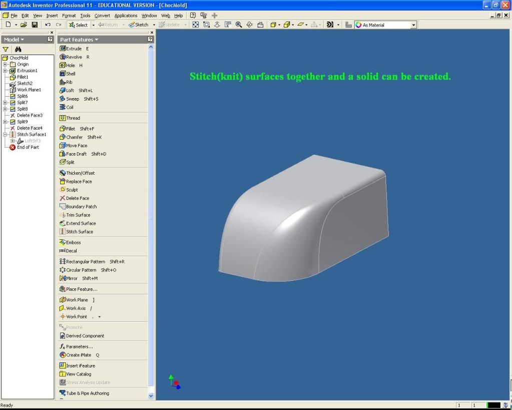Select the Work Plane tool
Image resolution: width=512 pixels, height=410 pixels.
coord(77,300)
